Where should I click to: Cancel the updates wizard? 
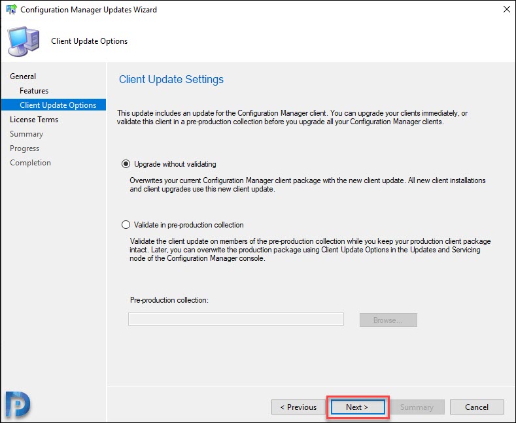click(477, 407)
